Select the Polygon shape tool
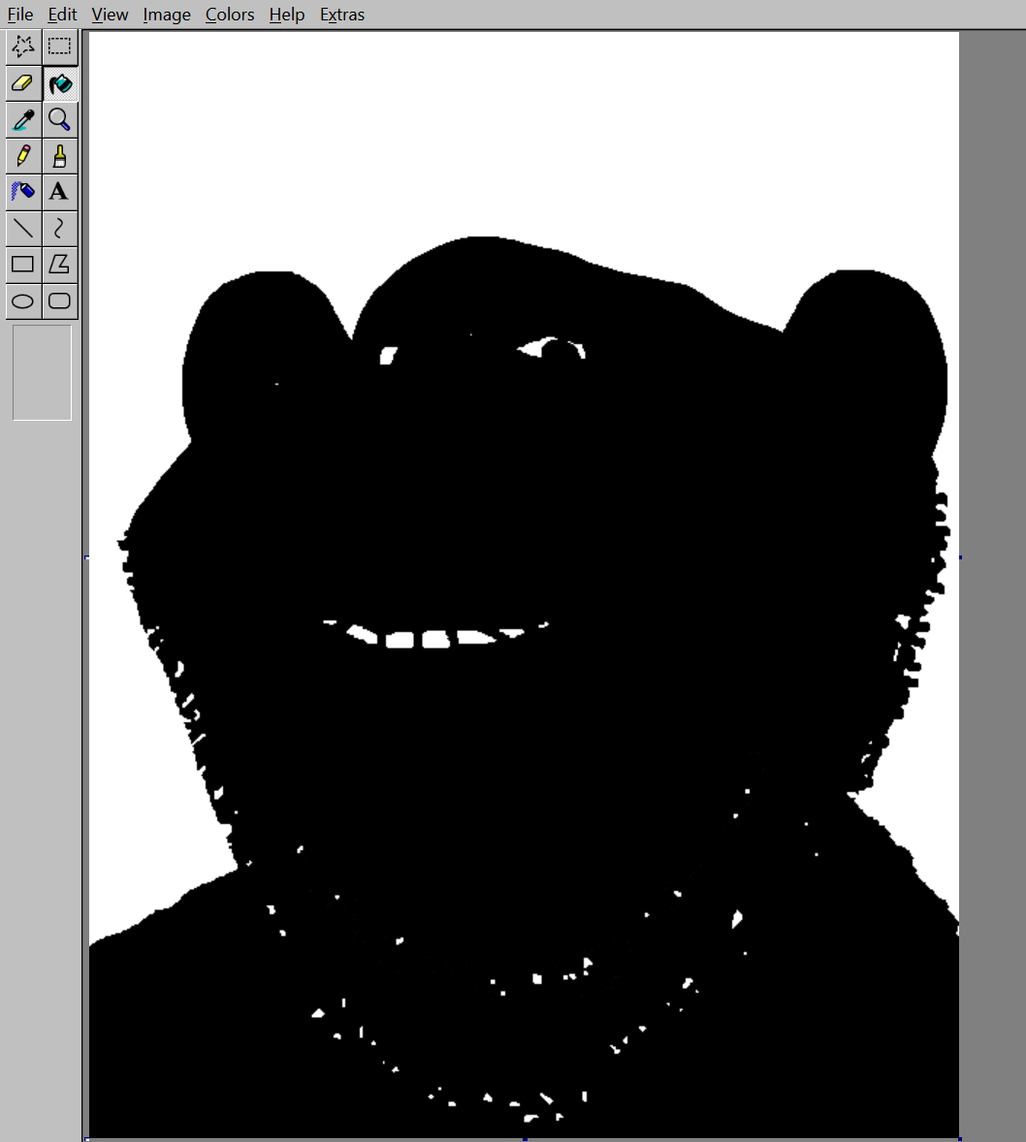1026x1142 pixels. [x=60, y=264]
